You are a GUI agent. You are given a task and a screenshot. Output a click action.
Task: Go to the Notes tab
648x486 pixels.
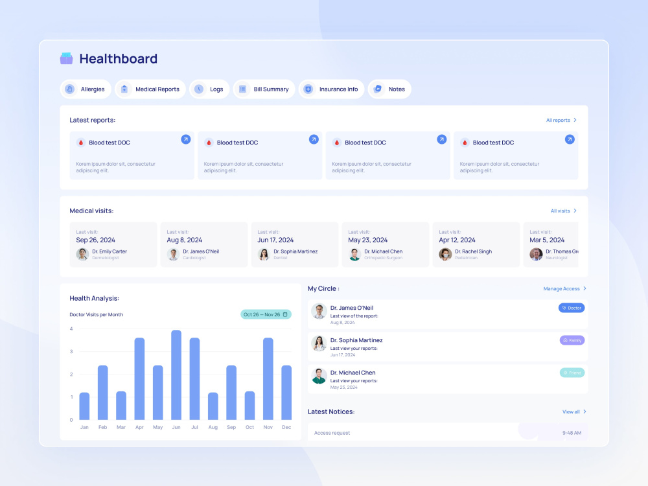pyautogui.click(x=389, y=89)
